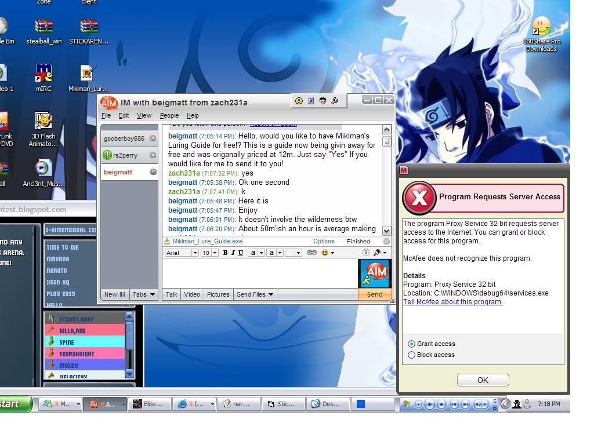Image resolution: width=594 pixels, height=445 pixels.
Task: Click the Pictures button in AIM
Action: [x=218, y=294]
